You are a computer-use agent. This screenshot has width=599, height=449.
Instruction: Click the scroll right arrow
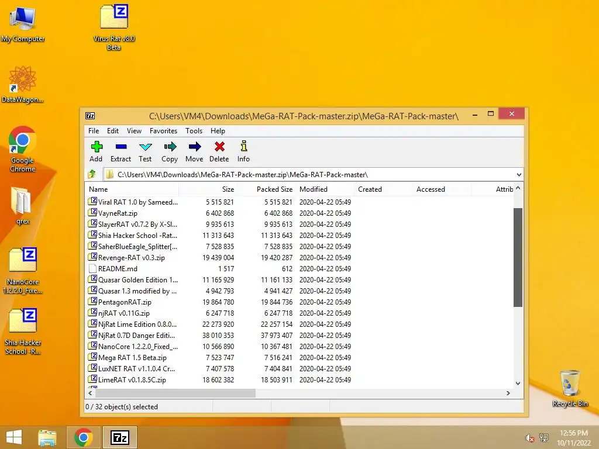pyautogui.click(x=508, y=393)
